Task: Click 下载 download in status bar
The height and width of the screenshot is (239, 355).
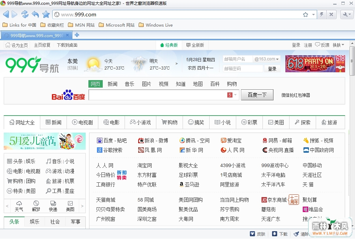Action: click(x=280, y=234)
